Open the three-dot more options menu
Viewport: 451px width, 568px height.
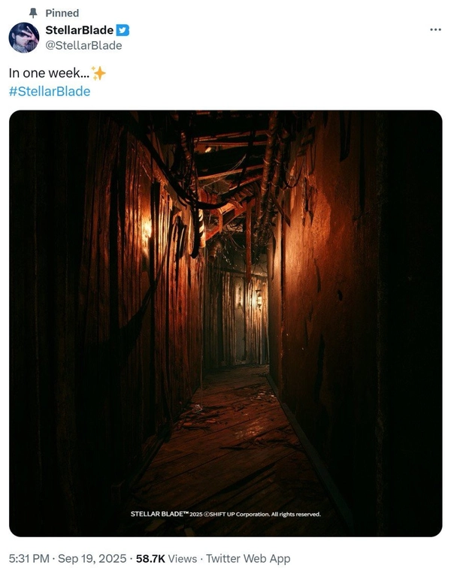(435, 30)
